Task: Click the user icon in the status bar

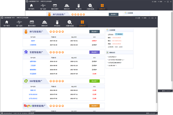Action: pyautogui.click(x=2, y=113)
